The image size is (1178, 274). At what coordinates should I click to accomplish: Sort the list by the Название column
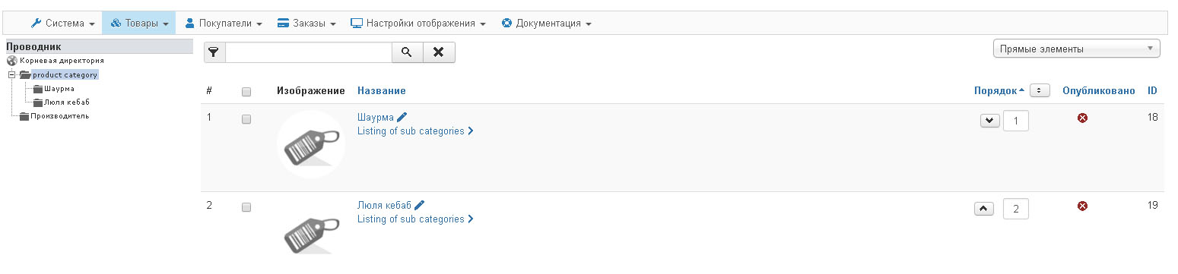pos(381,90)
